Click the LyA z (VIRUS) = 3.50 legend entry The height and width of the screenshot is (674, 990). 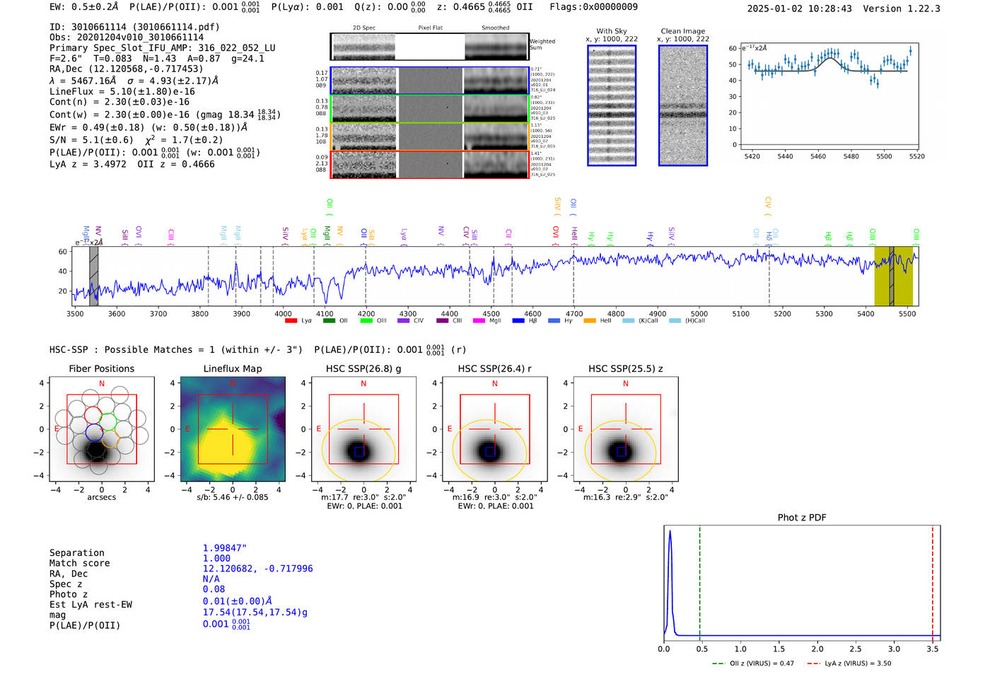pos(849,663)
